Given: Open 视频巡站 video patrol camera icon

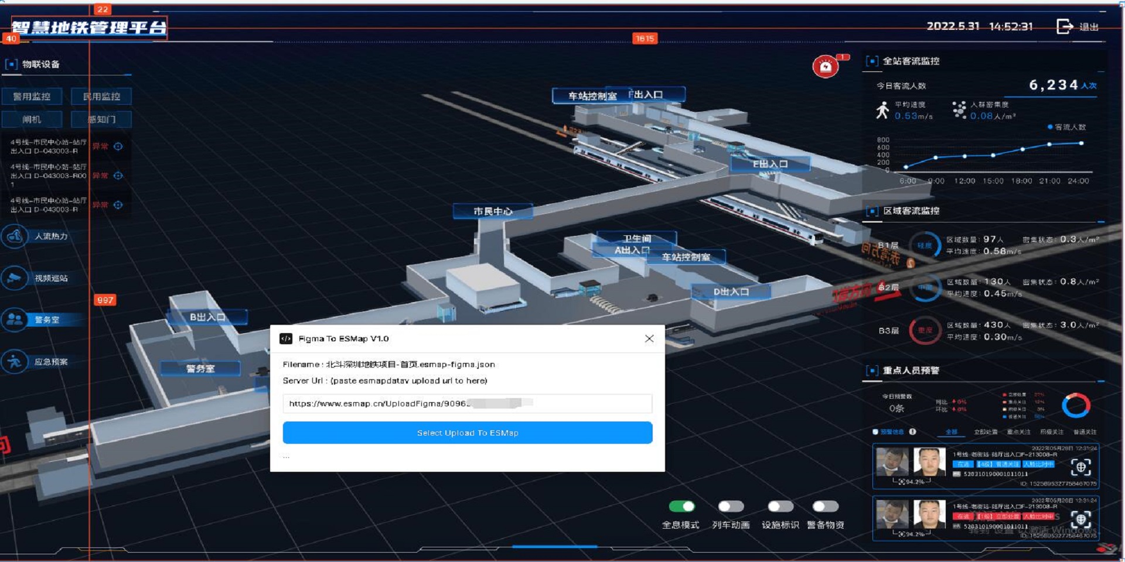Looking at the screenshot, I should tap(14, 278).
